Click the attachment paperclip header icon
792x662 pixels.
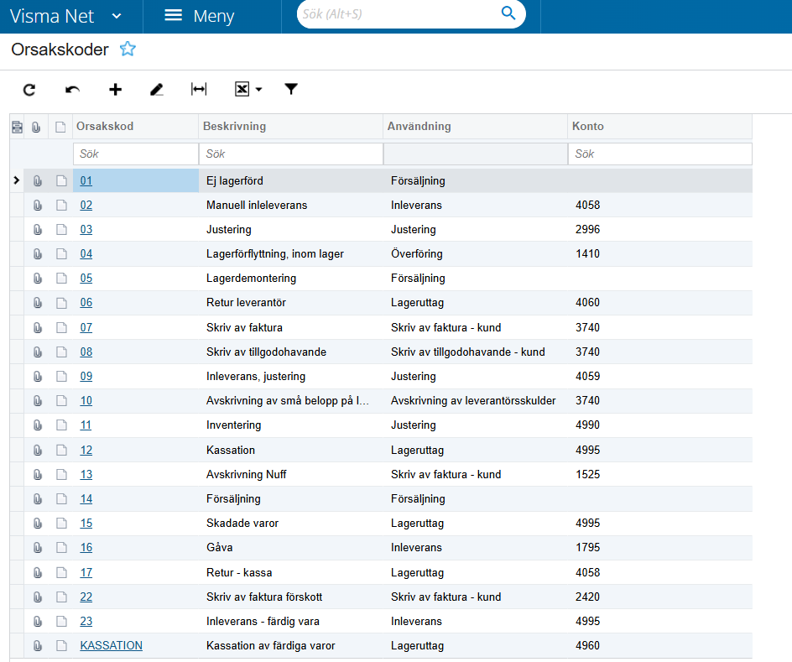36,127
